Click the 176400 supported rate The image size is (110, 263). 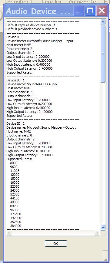click(x=16, y=214)
